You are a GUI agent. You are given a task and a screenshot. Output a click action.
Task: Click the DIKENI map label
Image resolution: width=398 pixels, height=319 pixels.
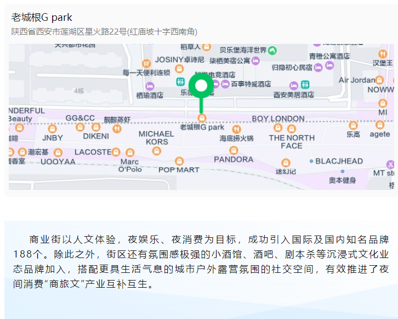coord(96,136)
